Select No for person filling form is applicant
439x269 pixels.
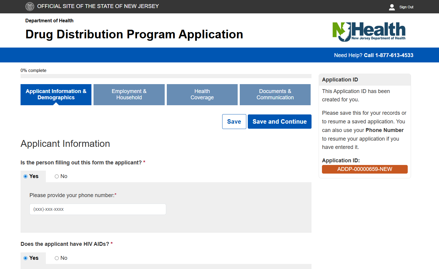57,177
